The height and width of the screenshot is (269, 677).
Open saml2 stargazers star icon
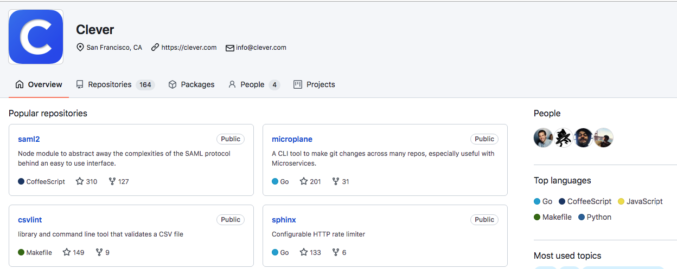coord(80,182)
